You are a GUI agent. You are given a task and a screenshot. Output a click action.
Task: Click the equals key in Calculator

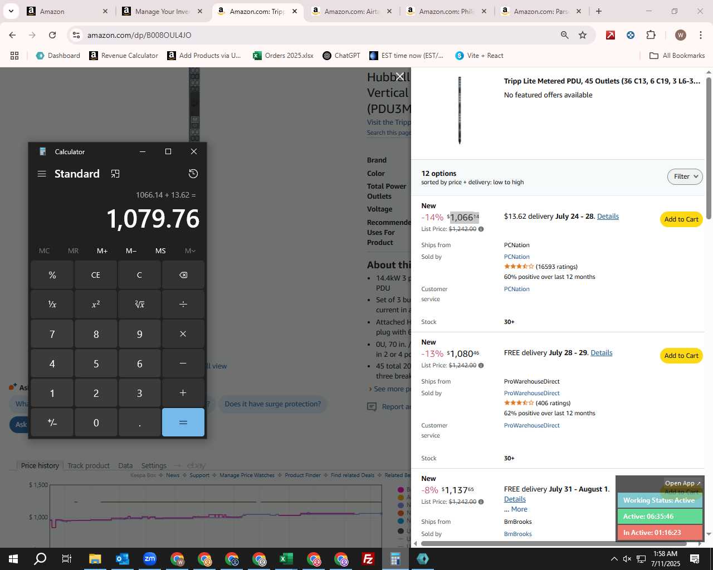183,422
